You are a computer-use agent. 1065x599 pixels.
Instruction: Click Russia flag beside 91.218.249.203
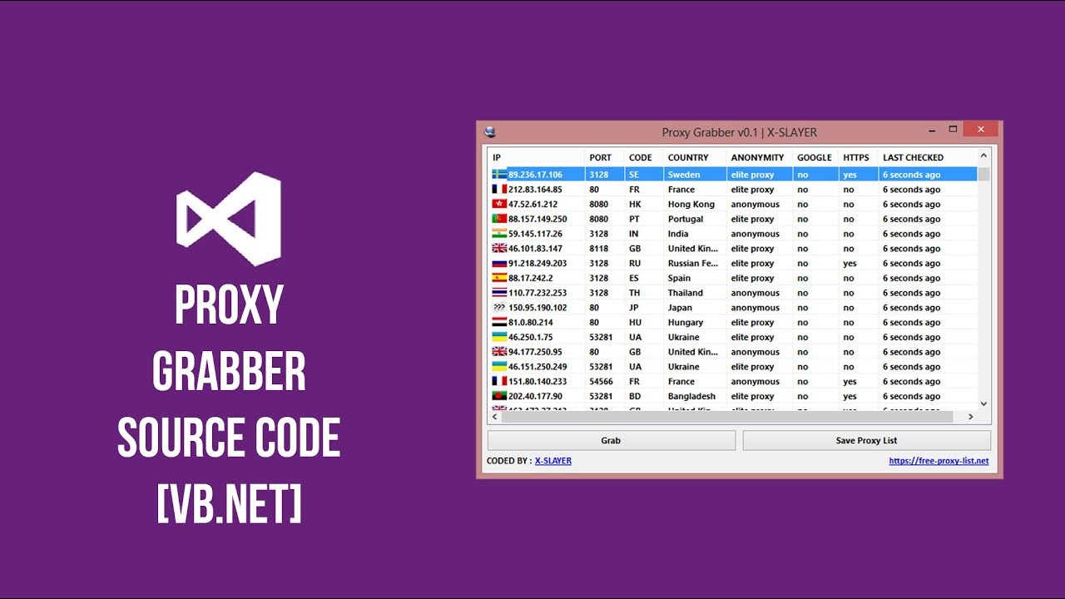(499, 263)
